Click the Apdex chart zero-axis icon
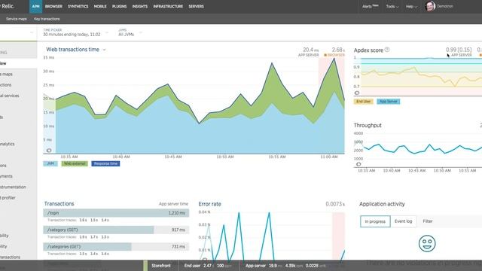Viewport: 482px width, 271px height. pos(357,93)
